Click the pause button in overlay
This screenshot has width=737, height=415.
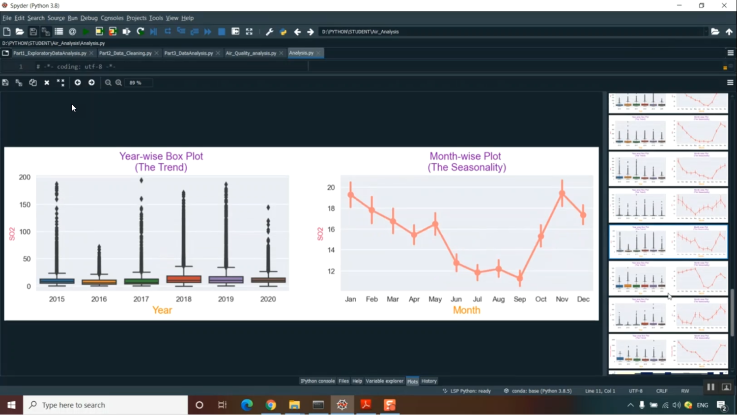[x=710, y=387]
